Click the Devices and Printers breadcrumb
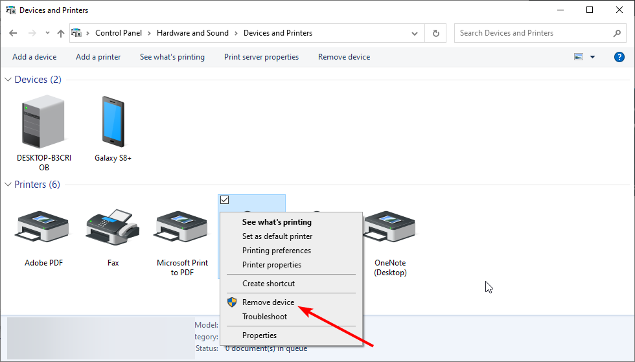Image resolution: width=635 pixels, height=362 pixels. pos(278,33)
